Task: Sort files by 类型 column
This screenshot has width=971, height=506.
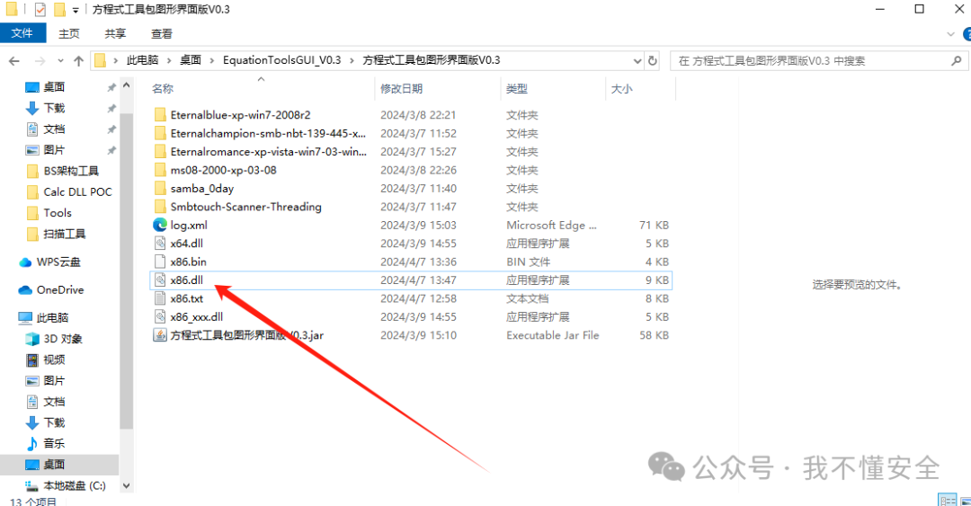Action: point(516,89)
